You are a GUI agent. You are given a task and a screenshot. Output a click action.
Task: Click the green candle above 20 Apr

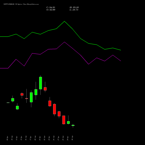click(36, 92)
